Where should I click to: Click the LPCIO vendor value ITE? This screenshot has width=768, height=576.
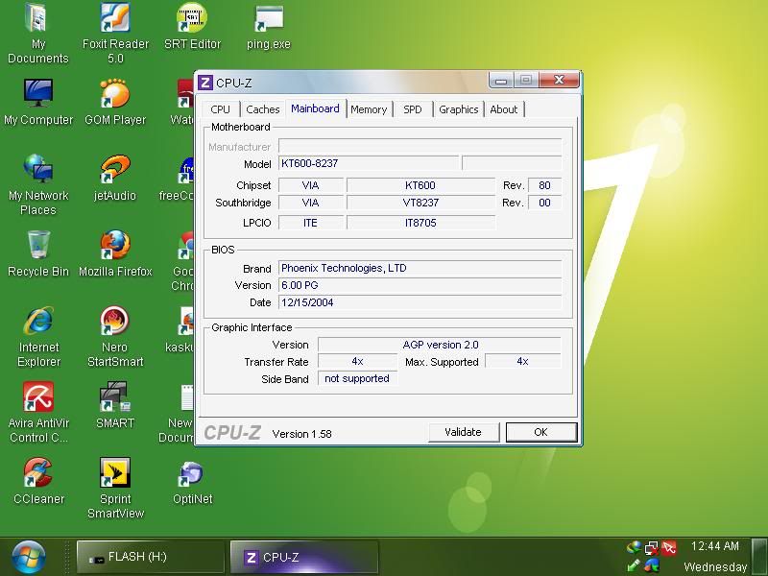(x=310, y=223)
